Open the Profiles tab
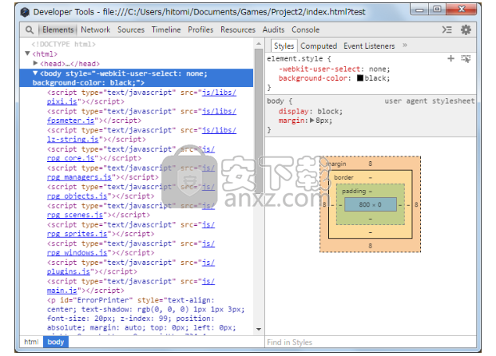The image size is (496, 356). click(x=200, y=30)
